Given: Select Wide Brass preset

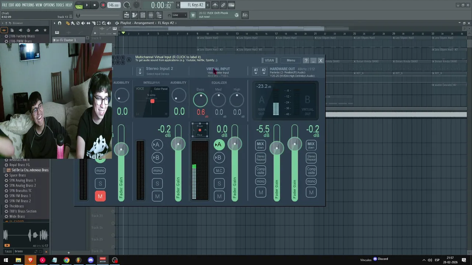Looking at the screenshot, I should (17, 216).
